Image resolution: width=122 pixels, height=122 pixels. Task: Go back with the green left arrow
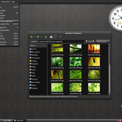click(x=31, y=37)
